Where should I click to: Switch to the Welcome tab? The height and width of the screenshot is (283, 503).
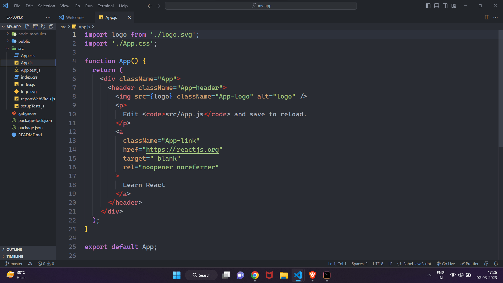pos(75,17)
